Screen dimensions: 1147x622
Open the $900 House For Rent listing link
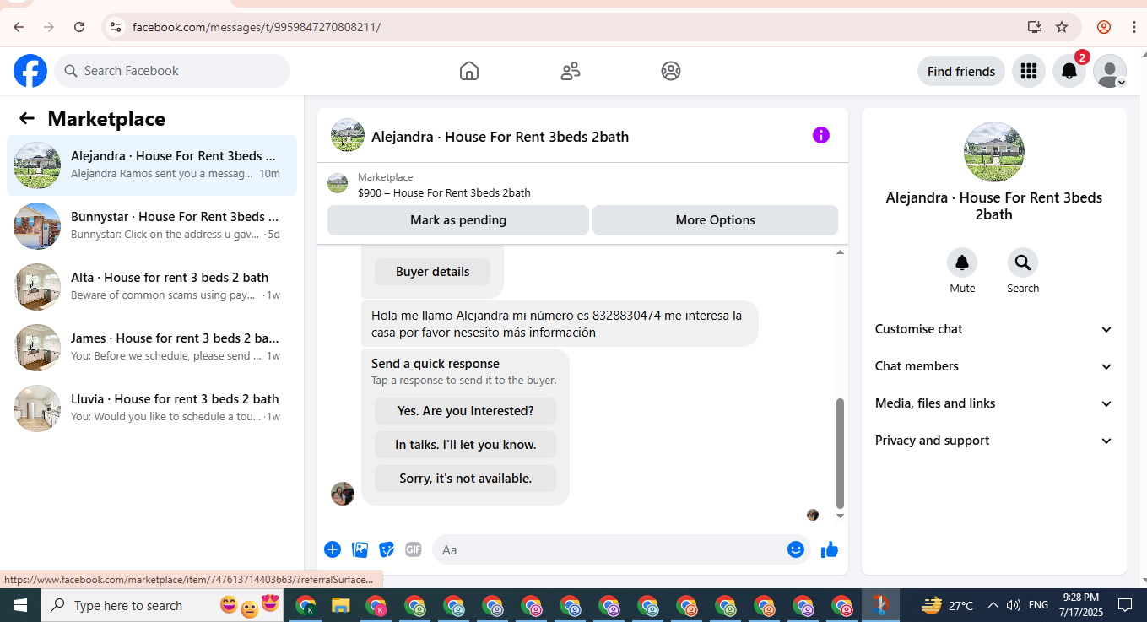point(444,193)
